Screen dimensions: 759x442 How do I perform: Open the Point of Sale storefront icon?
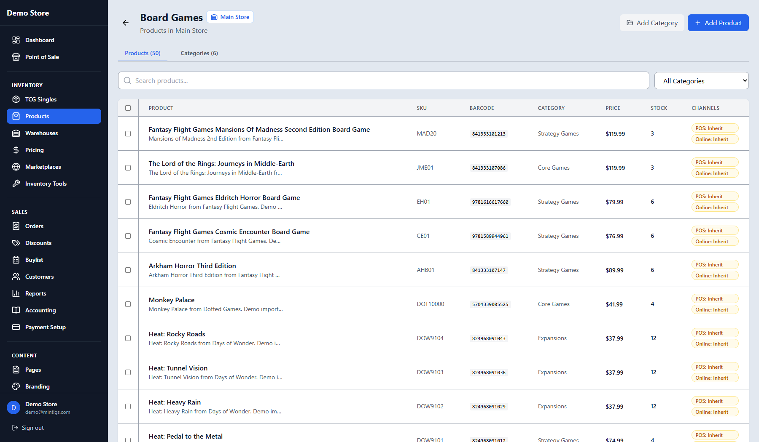[16, 57]
